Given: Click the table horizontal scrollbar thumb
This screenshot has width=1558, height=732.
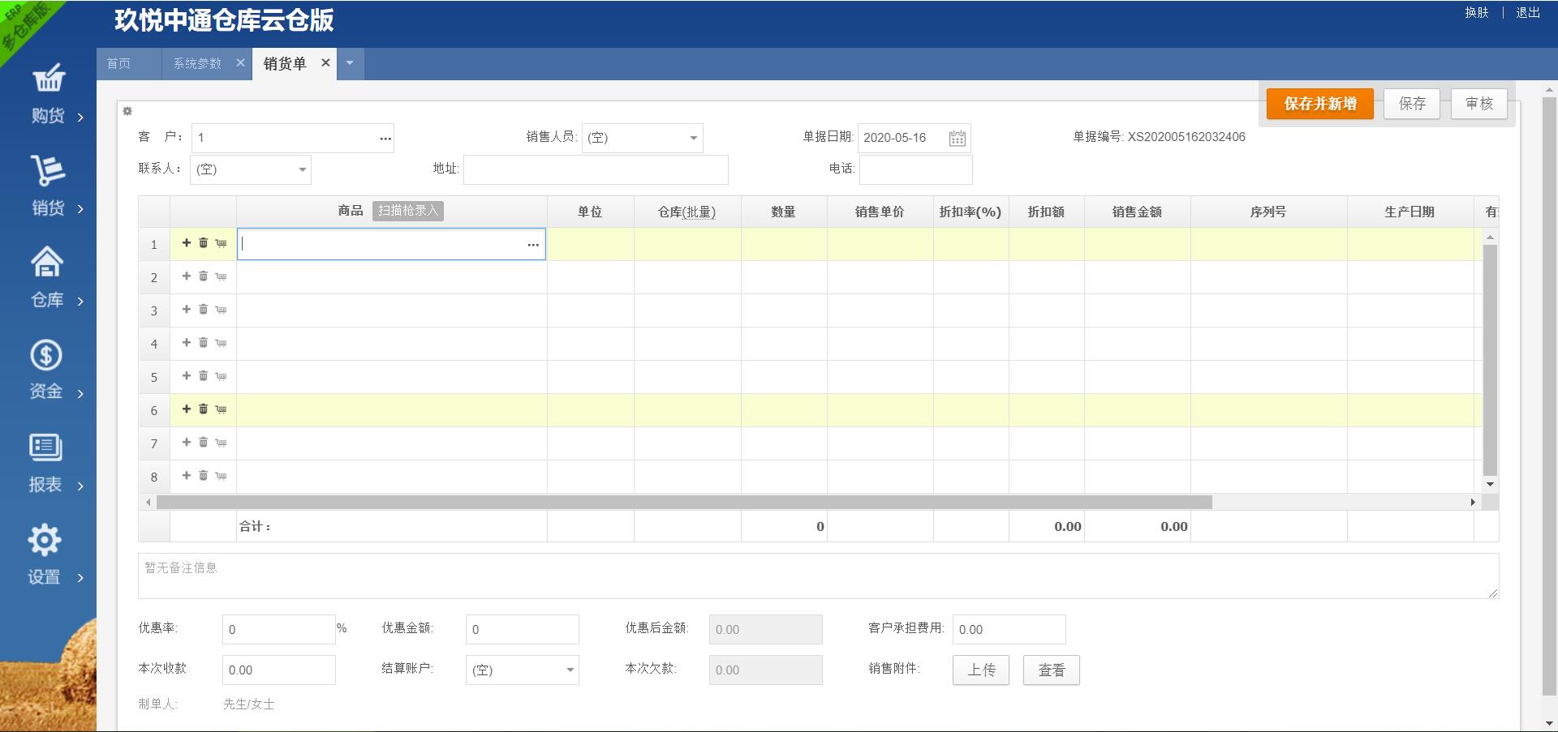Looking at the screenshot, I should (x=684, y=503).
